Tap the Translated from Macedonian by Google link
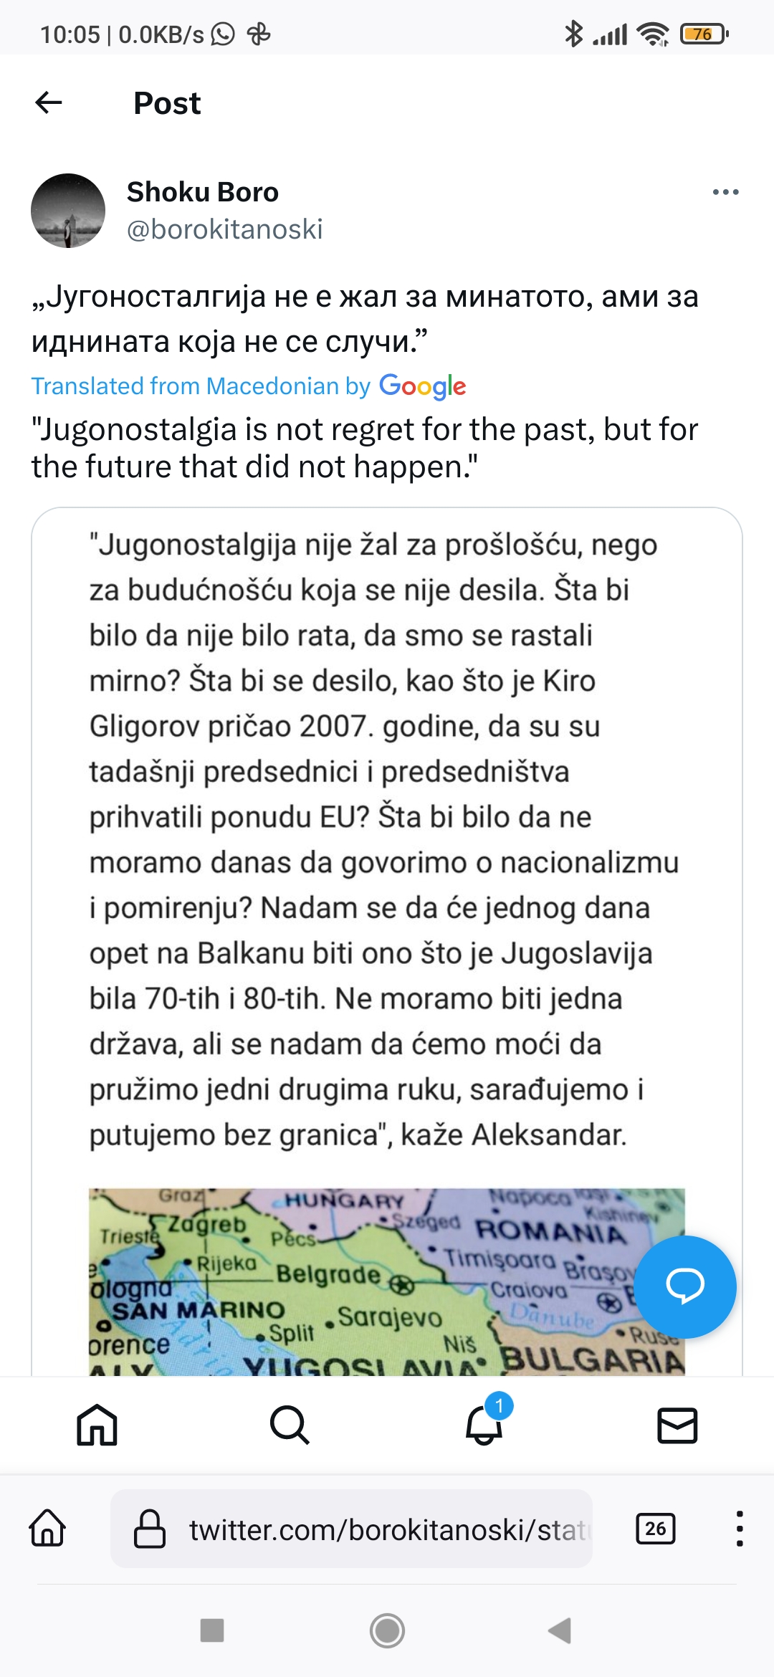 click(248, 386)
